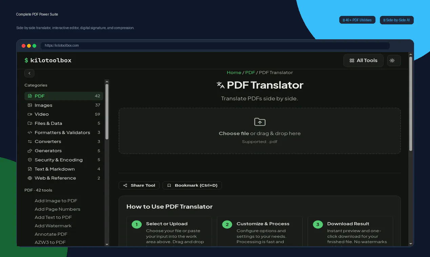Select the PDF category

point(64,96)
